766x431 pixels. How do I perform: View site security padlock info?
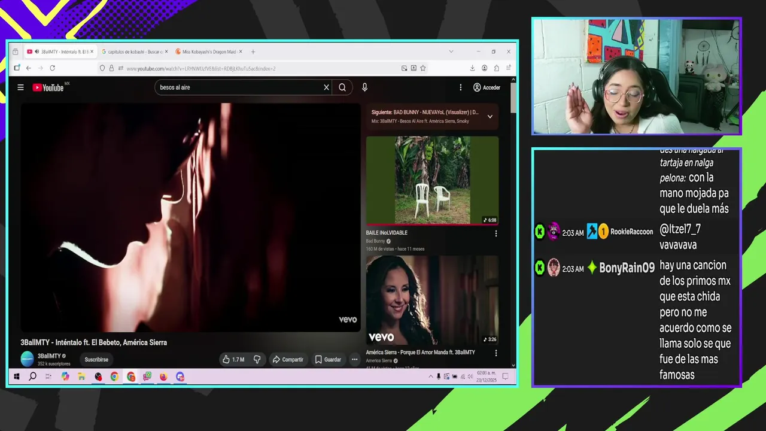pos(111,68)
